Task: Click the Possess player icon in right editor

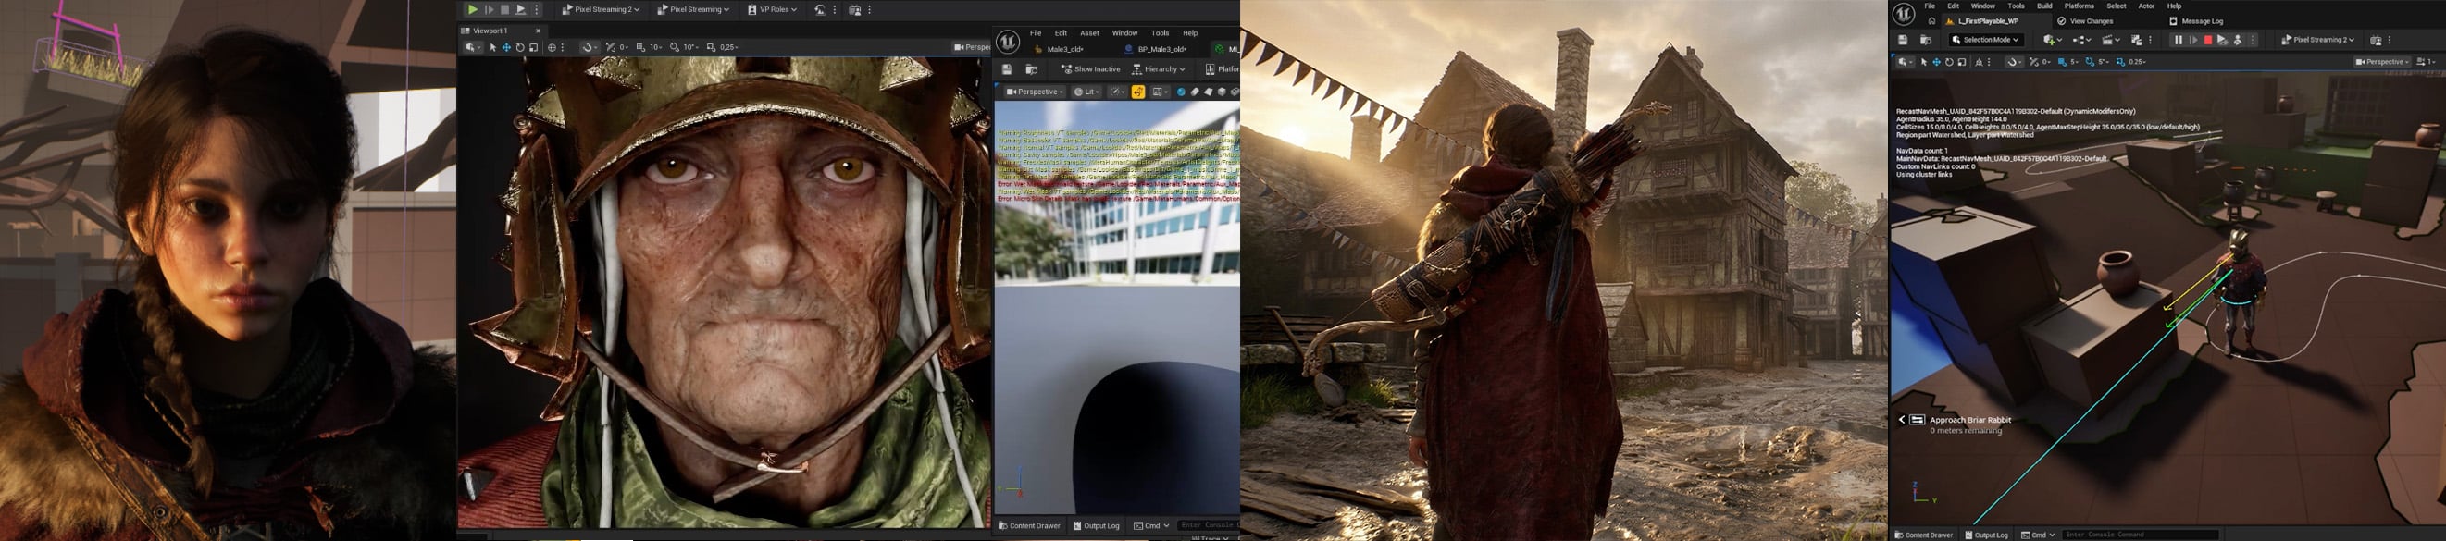Action: tap(2238, 40)
